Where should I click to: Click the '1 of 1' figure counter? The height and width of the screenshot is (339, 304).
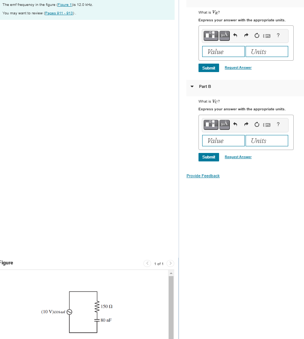[159, 264]
